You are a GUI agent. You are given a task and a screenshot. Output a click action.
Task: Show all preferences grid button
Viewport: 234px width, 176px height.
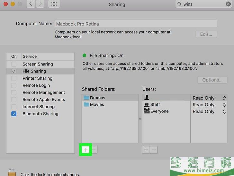(54, 4)
